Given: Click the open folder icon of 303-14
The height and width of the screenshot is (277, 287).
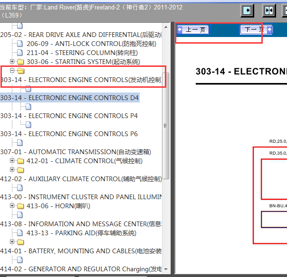Looking at the screenshot, I should (x=21, y=71).
